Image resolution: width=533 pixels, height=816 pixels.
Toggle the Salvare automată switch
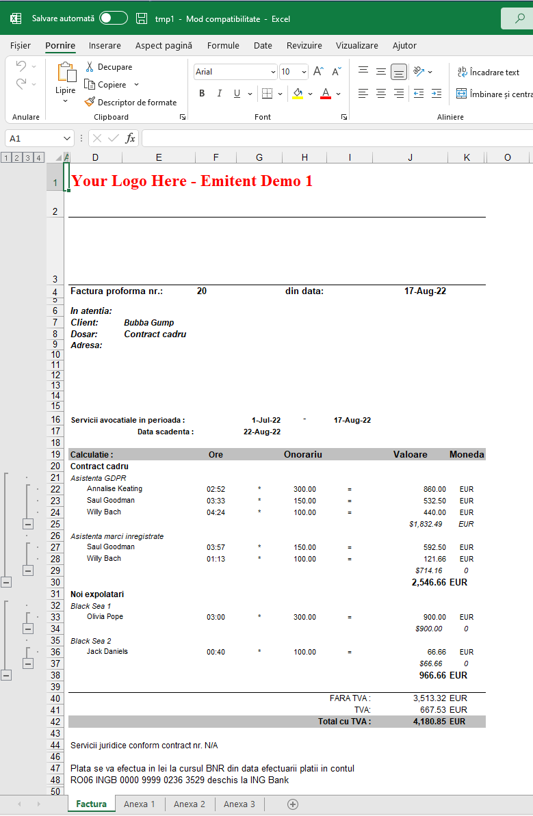(x=113, y=18)
